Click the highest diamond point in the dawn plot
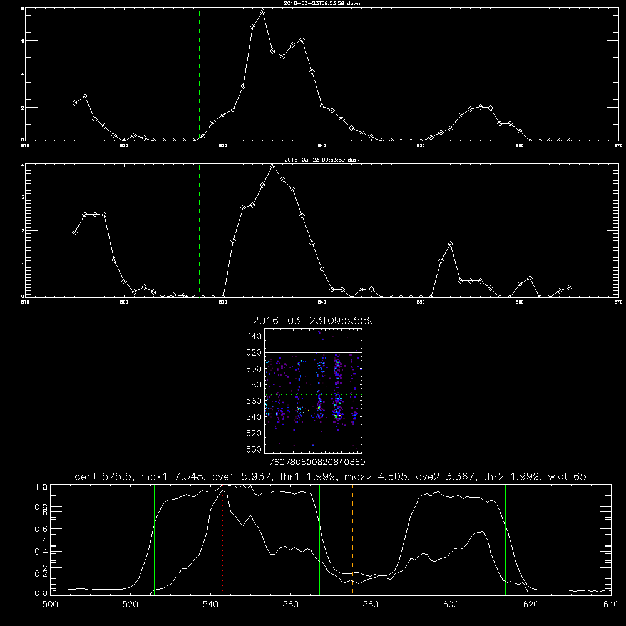Viewport: 626px width, 626px height. pos(262,12)
